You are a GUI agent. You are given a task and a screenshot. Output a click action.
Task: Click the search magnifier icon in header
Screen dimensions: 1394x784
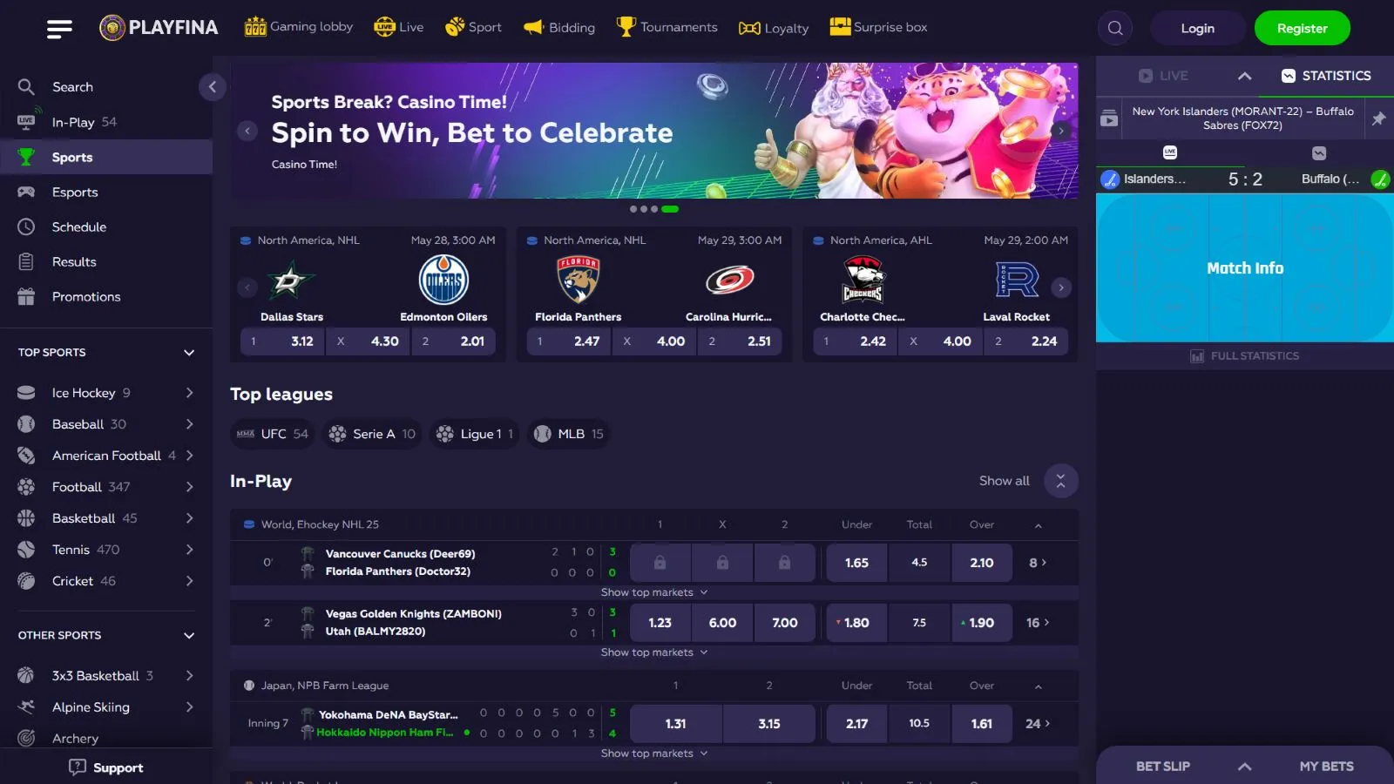(1115, 28)
